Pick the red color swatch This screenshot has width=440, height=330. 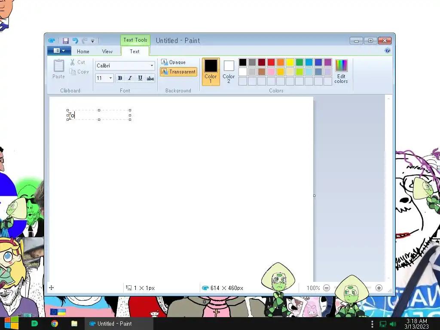pos(271,62)
